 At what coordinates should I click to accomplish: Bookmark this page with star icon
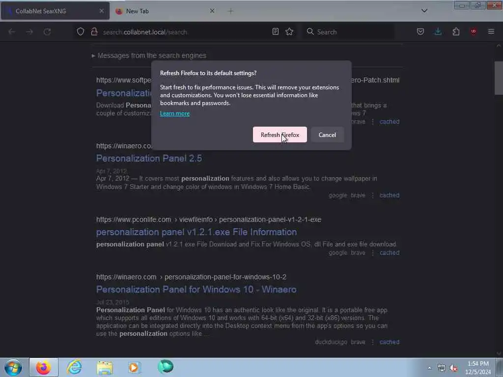[x=289, y=31]
